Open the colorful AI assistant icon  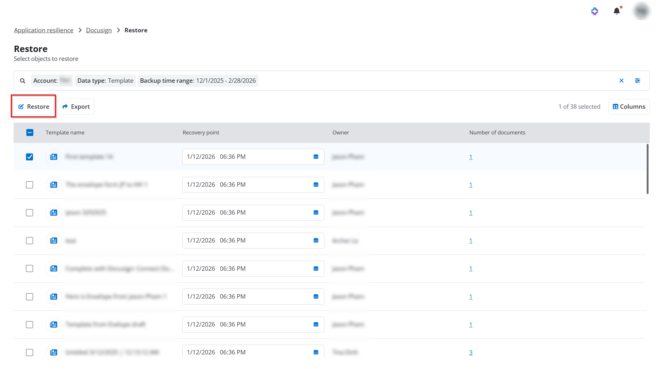click(594, 11)
